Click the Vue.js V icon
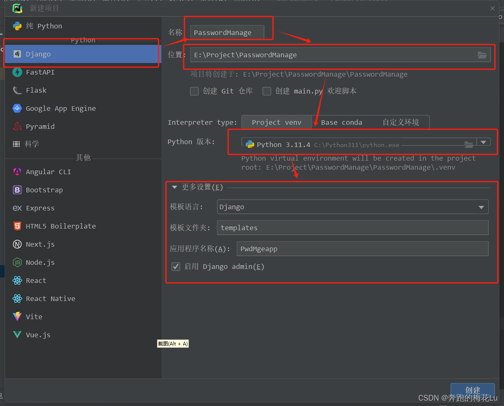Image resolution: width=504 pixels, height=406 pixels. [x=17, y=335]
